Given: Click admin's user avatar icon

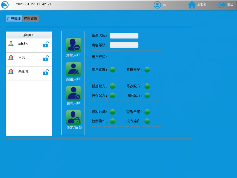Looking at the screenshot, I should 11,44.
